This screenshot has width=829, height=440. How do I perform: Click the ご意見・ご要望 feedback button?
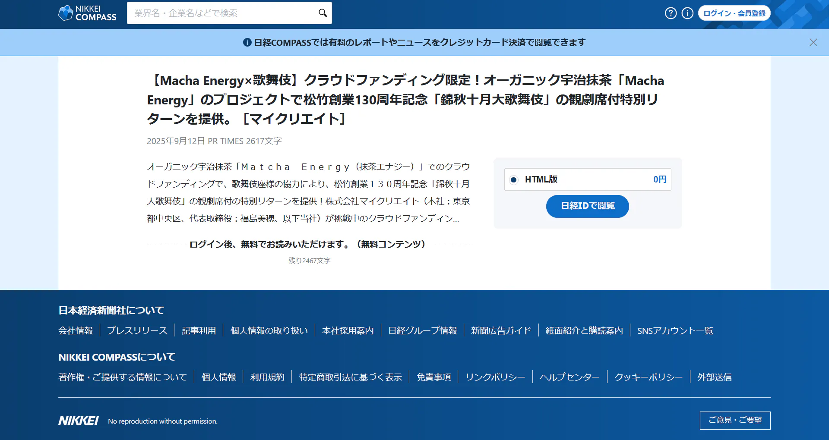tap(735, 420)
